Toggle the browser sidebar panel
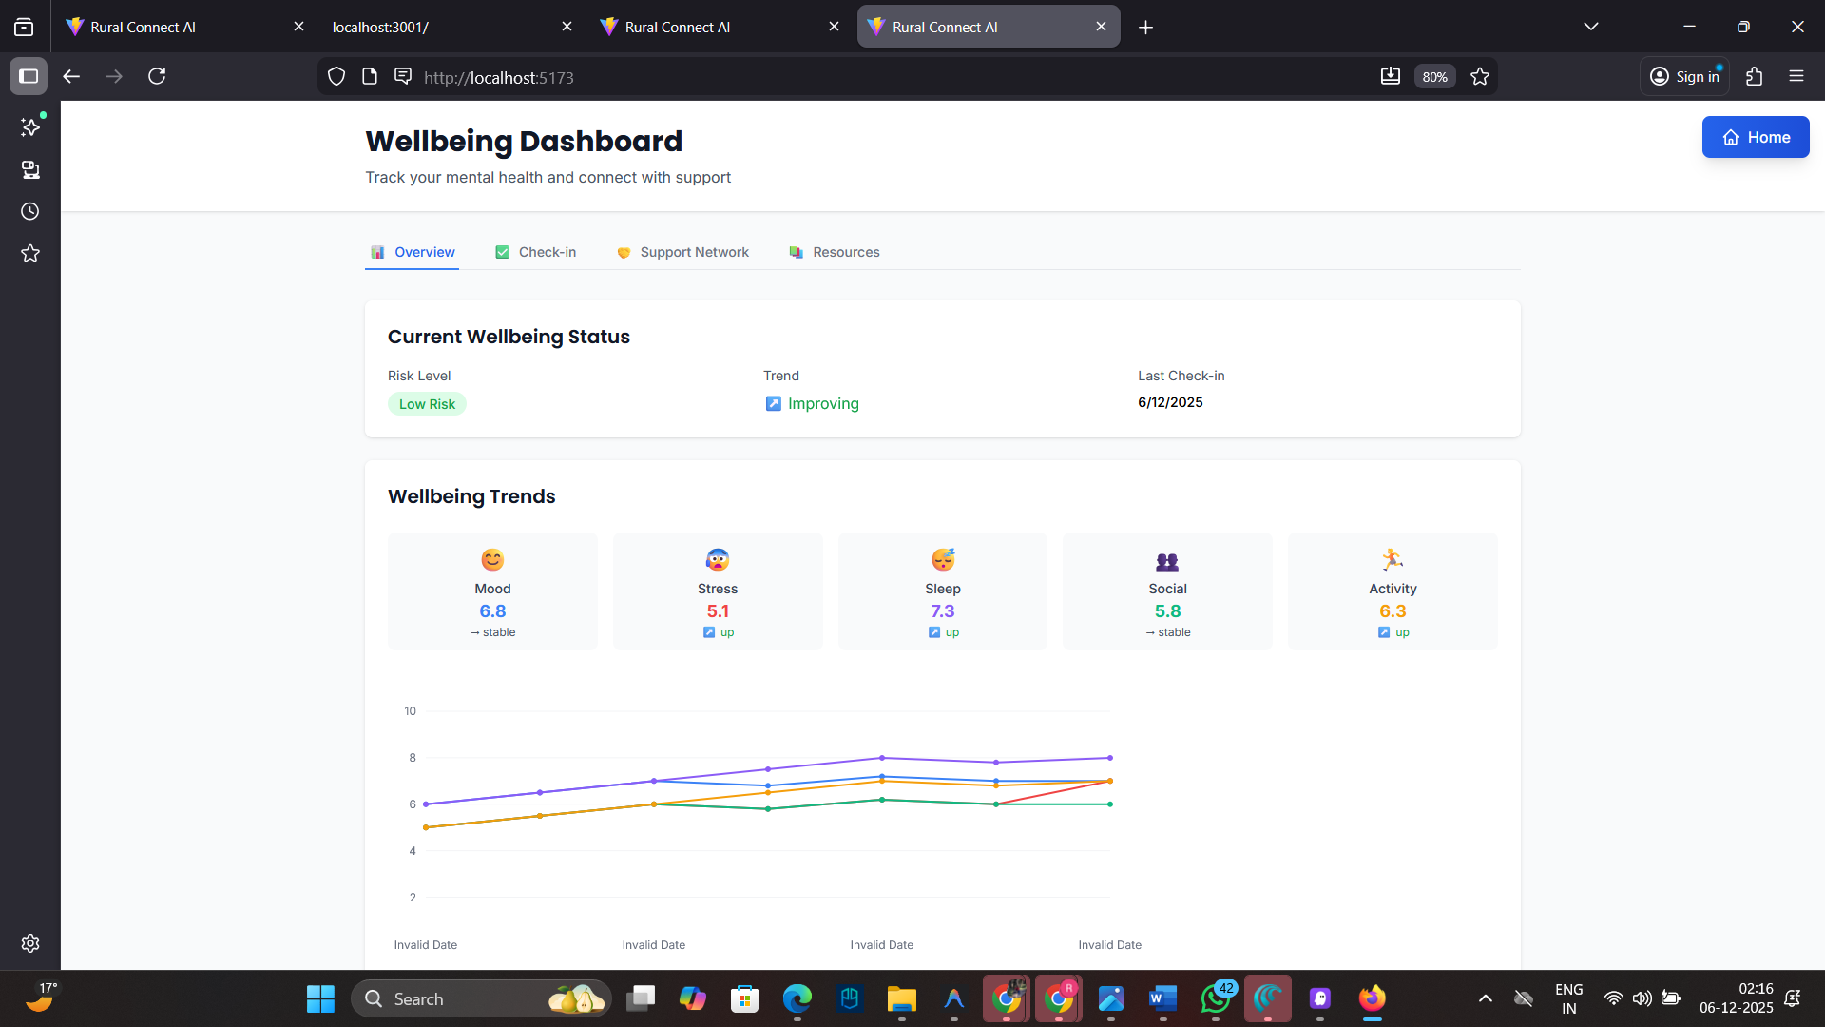The width and height of the screenshot is (1825, 1027). [x=29, y=76]
